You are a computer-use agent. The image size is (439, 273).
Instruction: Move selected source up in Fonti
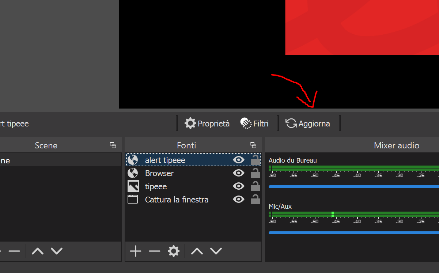[197, 251]
